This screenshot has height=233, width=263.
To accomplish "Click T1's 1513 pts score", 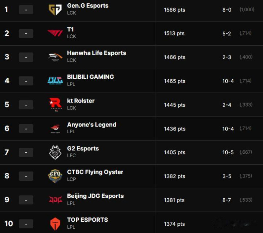I will pos(174,34).
